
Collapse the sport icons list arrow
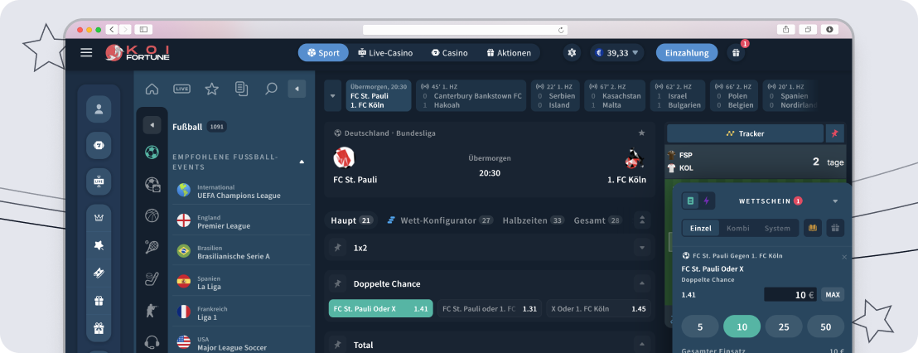pyautogui.click(x=152, y=124)
